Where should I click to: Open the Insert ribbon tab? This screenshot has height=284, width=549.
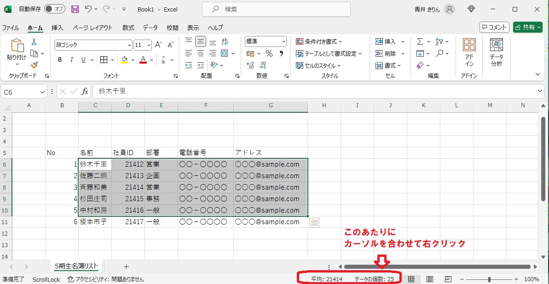58,28
